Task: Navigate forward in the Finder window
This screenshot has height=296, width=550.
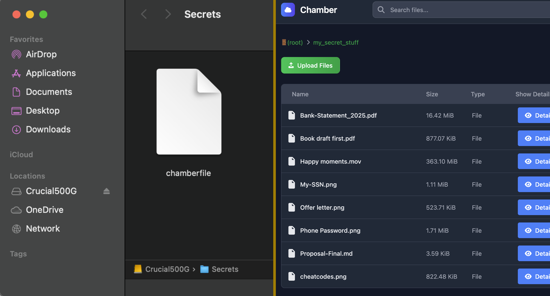Action: point(168,14)
